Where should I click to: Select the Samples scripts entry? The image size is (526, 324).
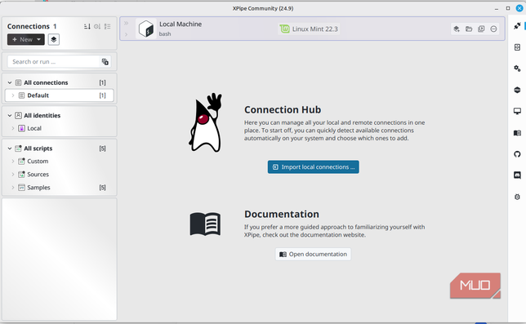coord(60,187)
